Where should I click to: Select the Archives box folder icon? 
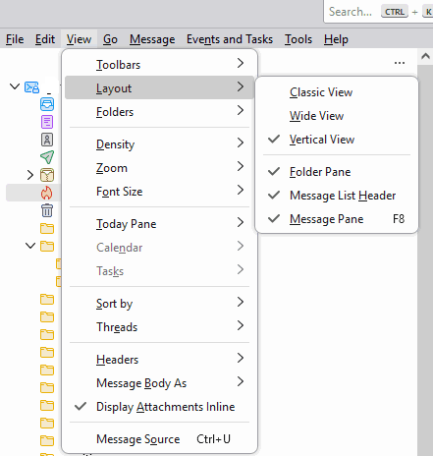tap(47, 175)
